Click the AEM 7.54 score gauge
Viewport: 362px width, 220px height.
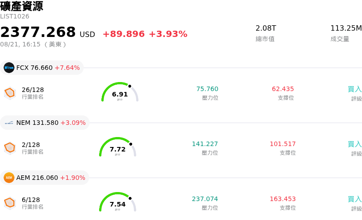click(118, 202)
